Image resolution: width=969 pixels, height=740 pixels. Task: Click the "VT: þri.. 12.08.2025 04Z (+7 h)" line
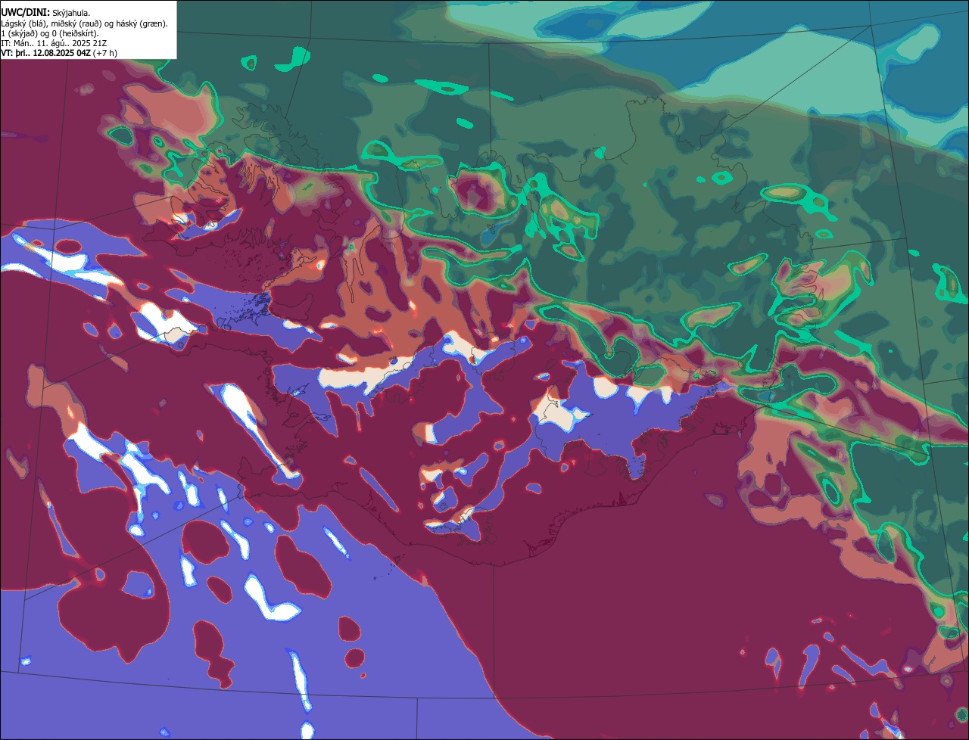[59, 53]
